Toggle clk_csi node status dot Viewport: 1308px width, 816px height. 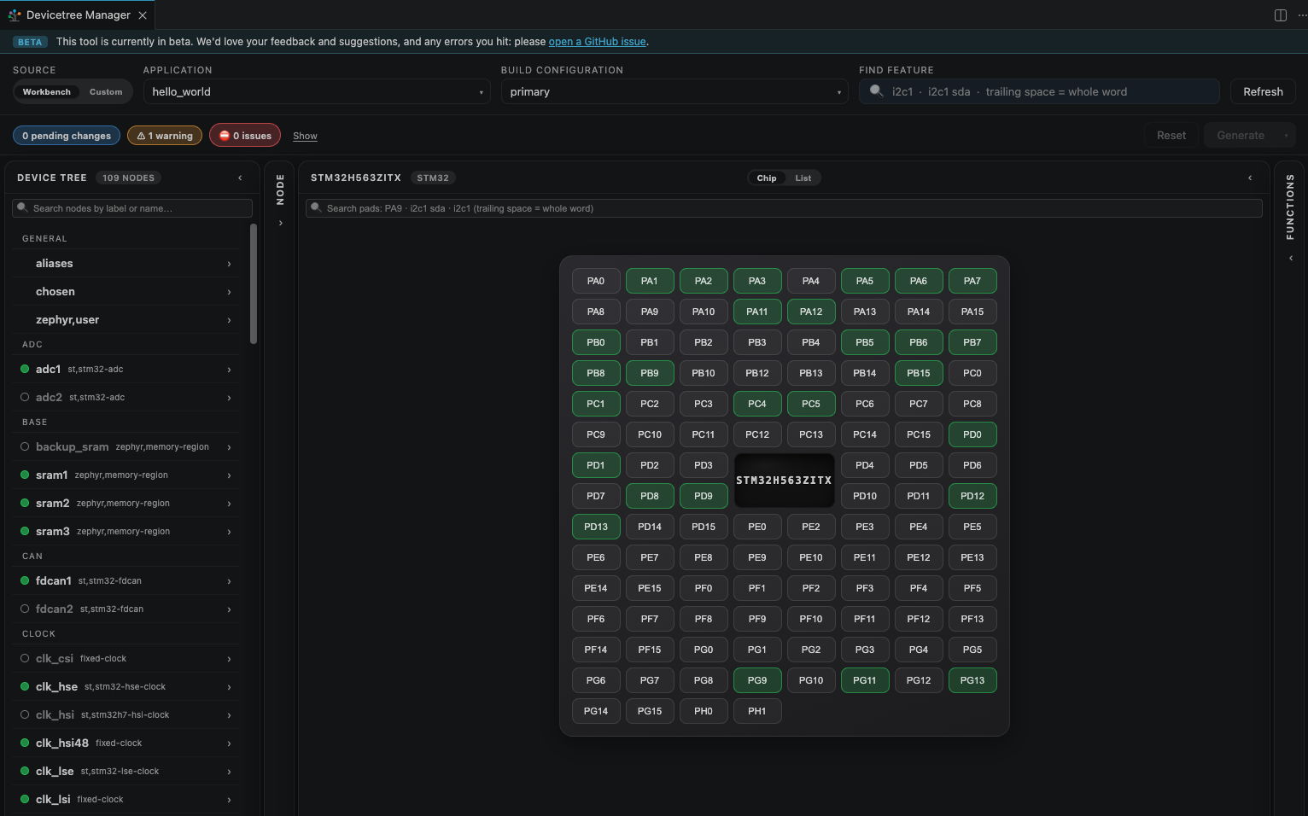click(x=25, y=658)
